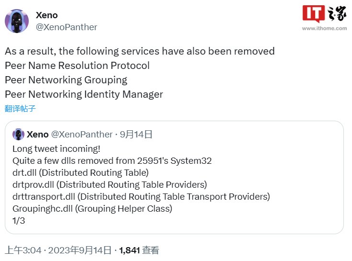Image resolution: width=352 pixels, height=261 pixels.
Task: Click 'Peer Networking Identity Manager' text line
Action: pyautogui.click(x=84, y=94)
